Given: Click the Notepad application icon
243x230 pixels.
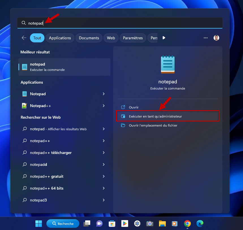Looking at the screenshot, I should click(25, 94).
